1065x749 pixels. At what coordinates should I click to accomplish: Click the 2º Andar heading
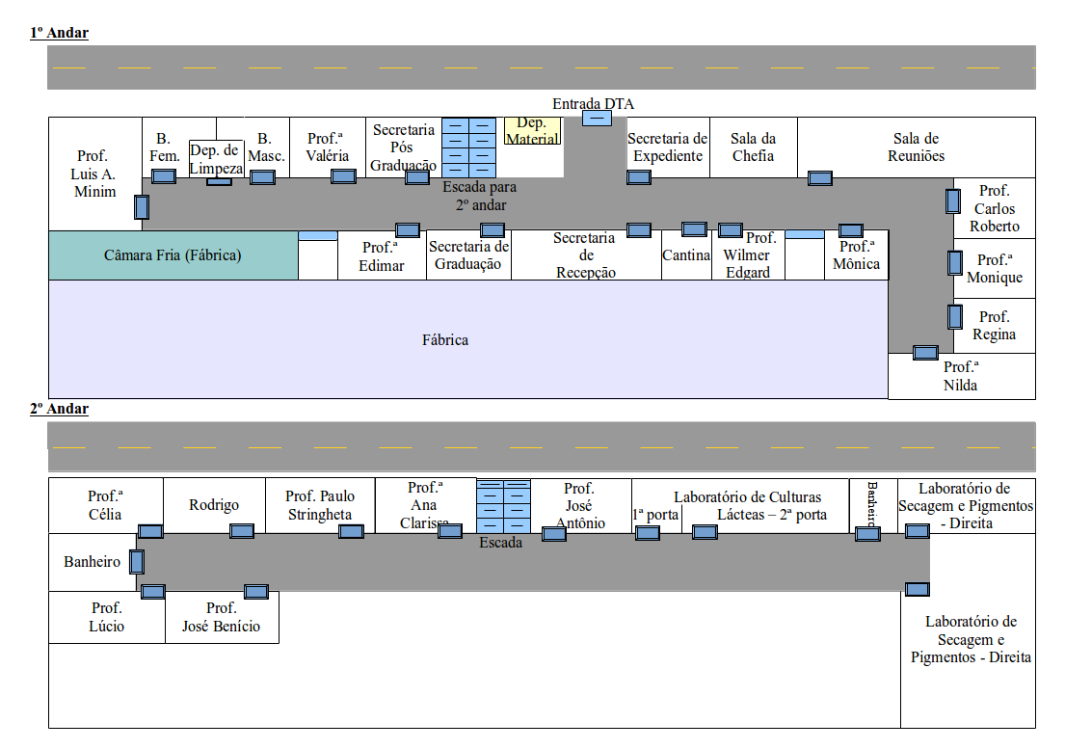coord(59,409)
